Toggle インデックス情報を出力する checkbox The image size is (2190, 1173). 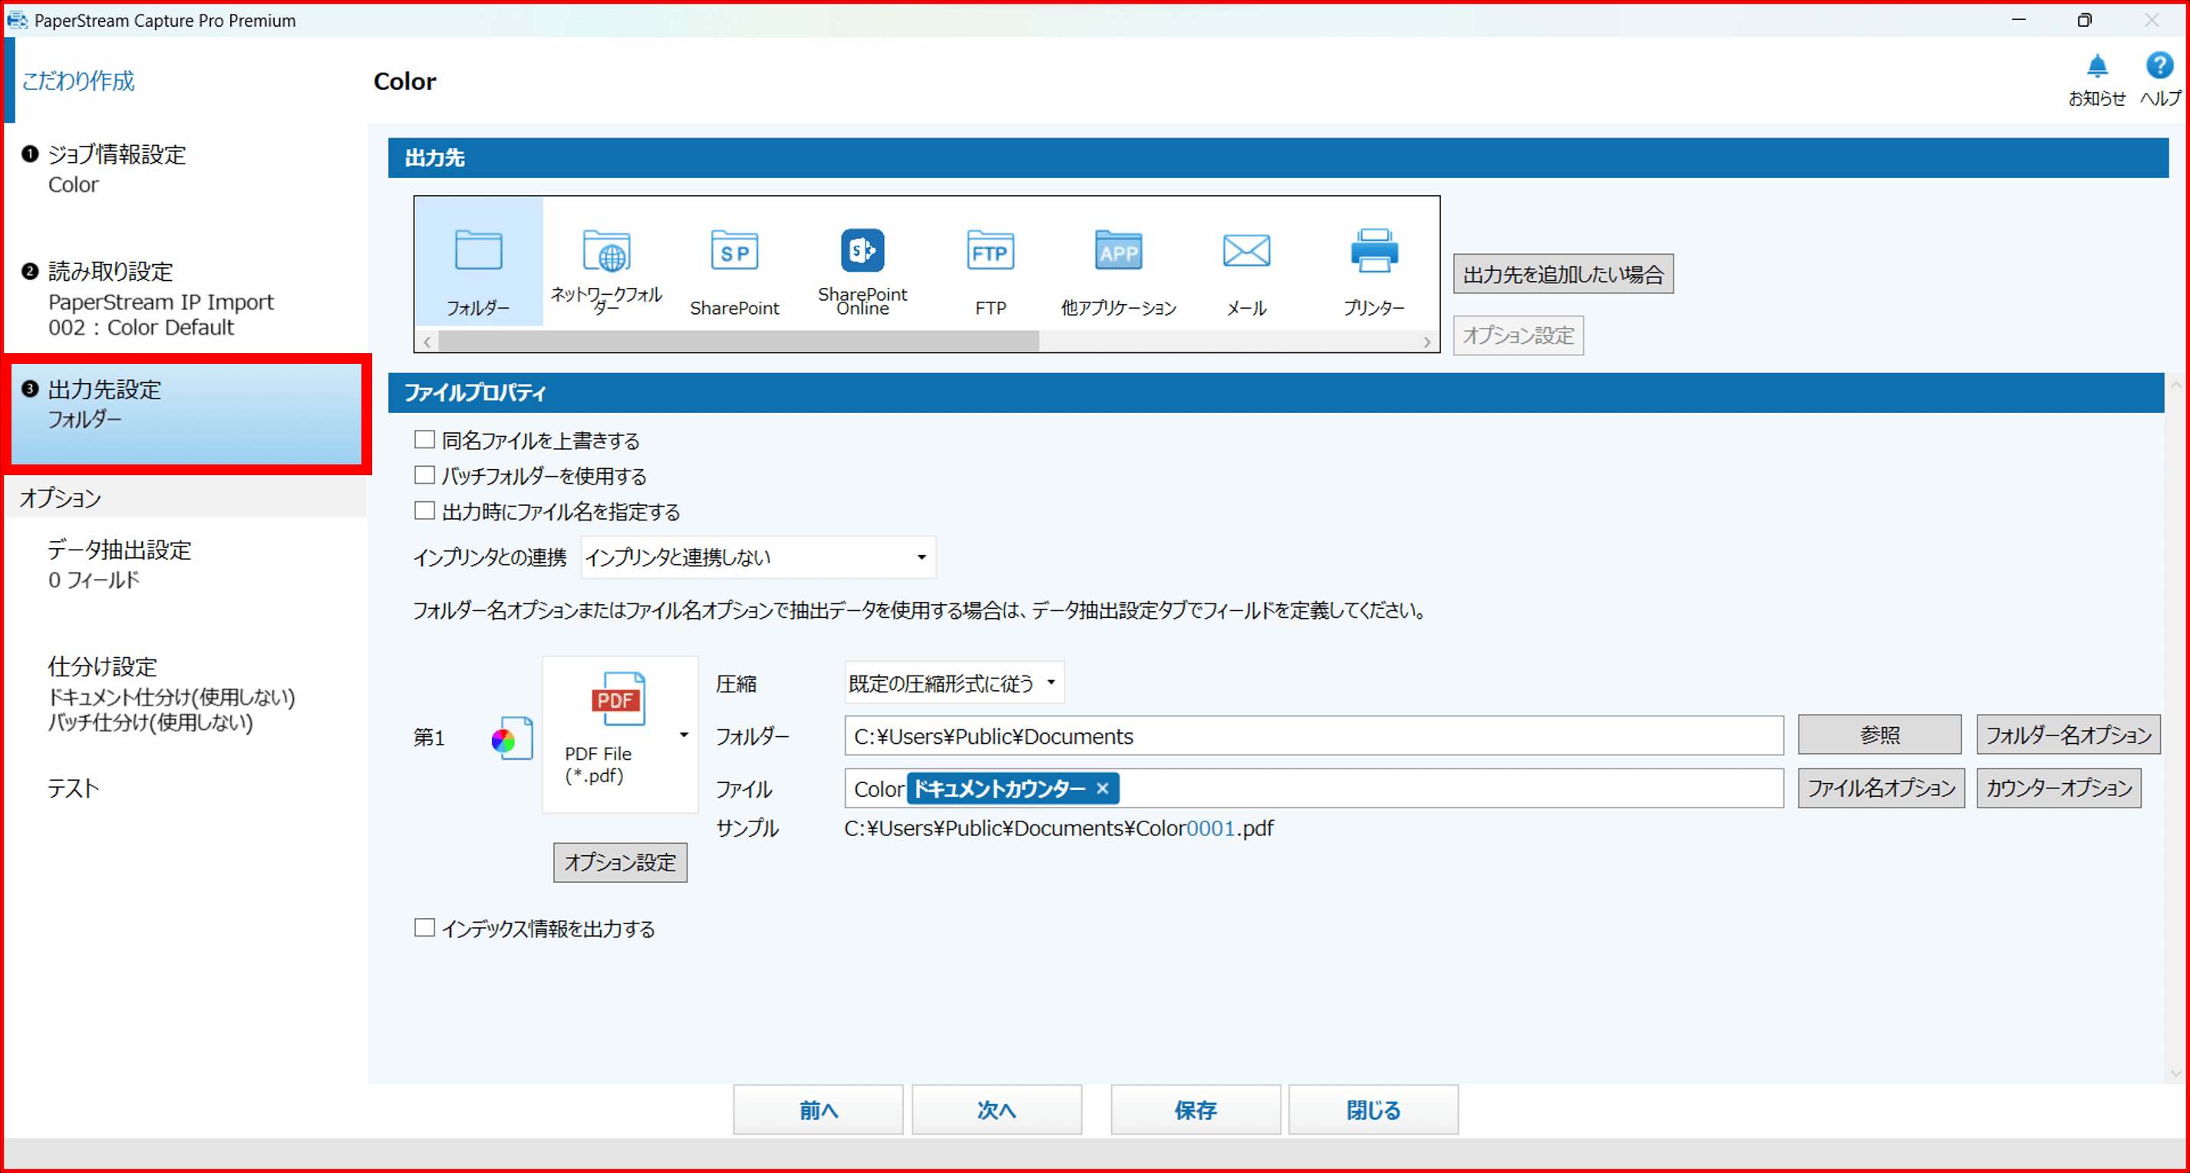tap(424, 928)
